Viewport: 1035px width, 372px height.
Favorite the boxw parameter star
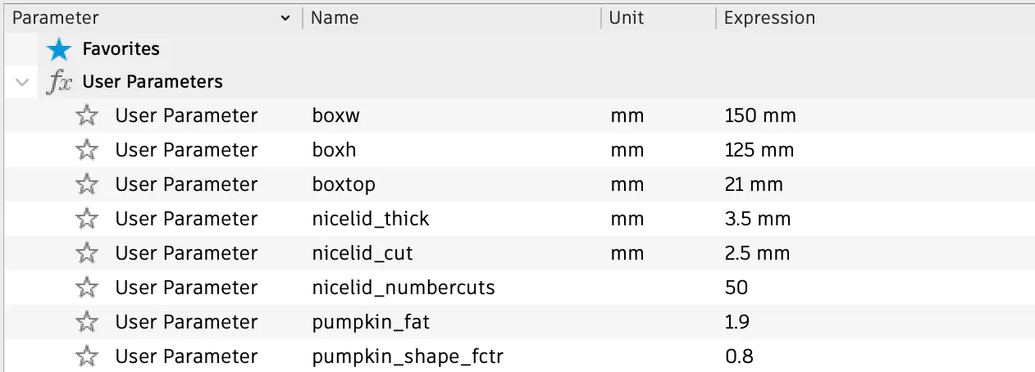pyautogui.click(x=86, y=116)
